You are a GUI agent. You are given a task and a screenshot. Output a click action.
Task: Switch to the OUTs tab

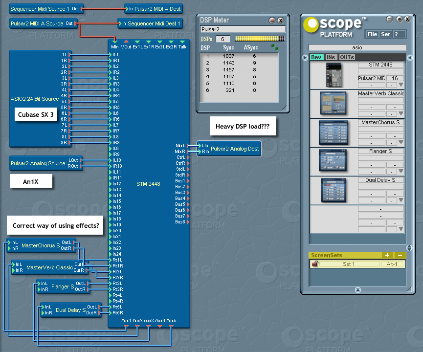347,57
